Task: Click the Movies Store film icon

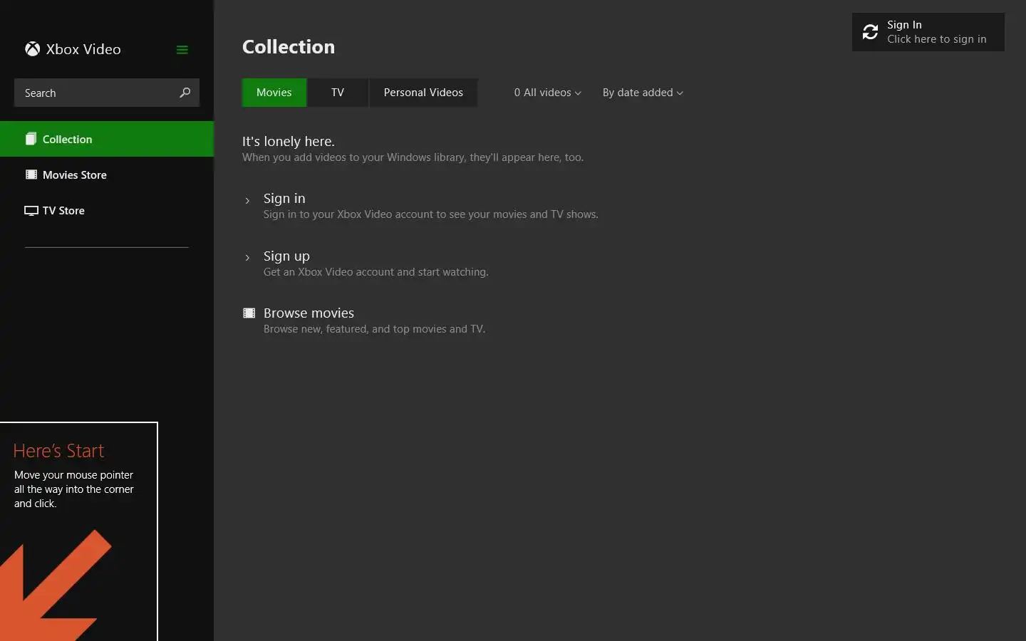Action: pyautogui.click(x=31, y=174)
